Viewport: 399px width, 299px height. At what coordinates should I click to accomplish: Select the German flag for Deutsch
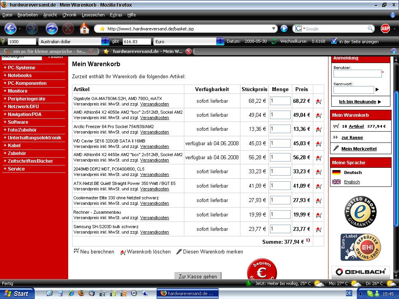pos(336,172)
